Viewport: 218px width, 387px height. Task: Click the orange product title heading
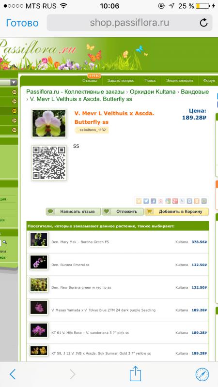point(114,118)
